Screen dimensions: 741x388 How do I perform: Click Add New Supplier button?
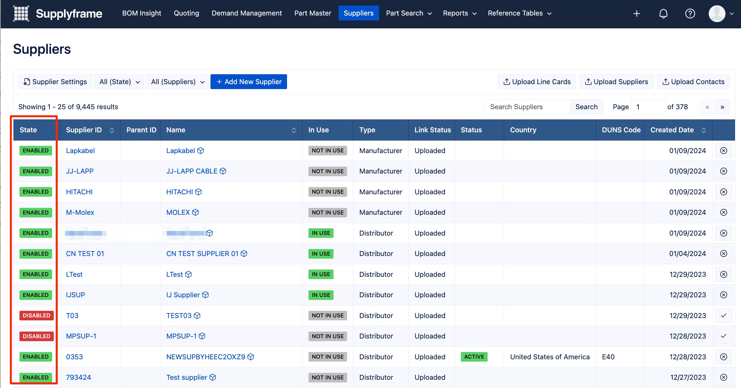pos(249,82)
